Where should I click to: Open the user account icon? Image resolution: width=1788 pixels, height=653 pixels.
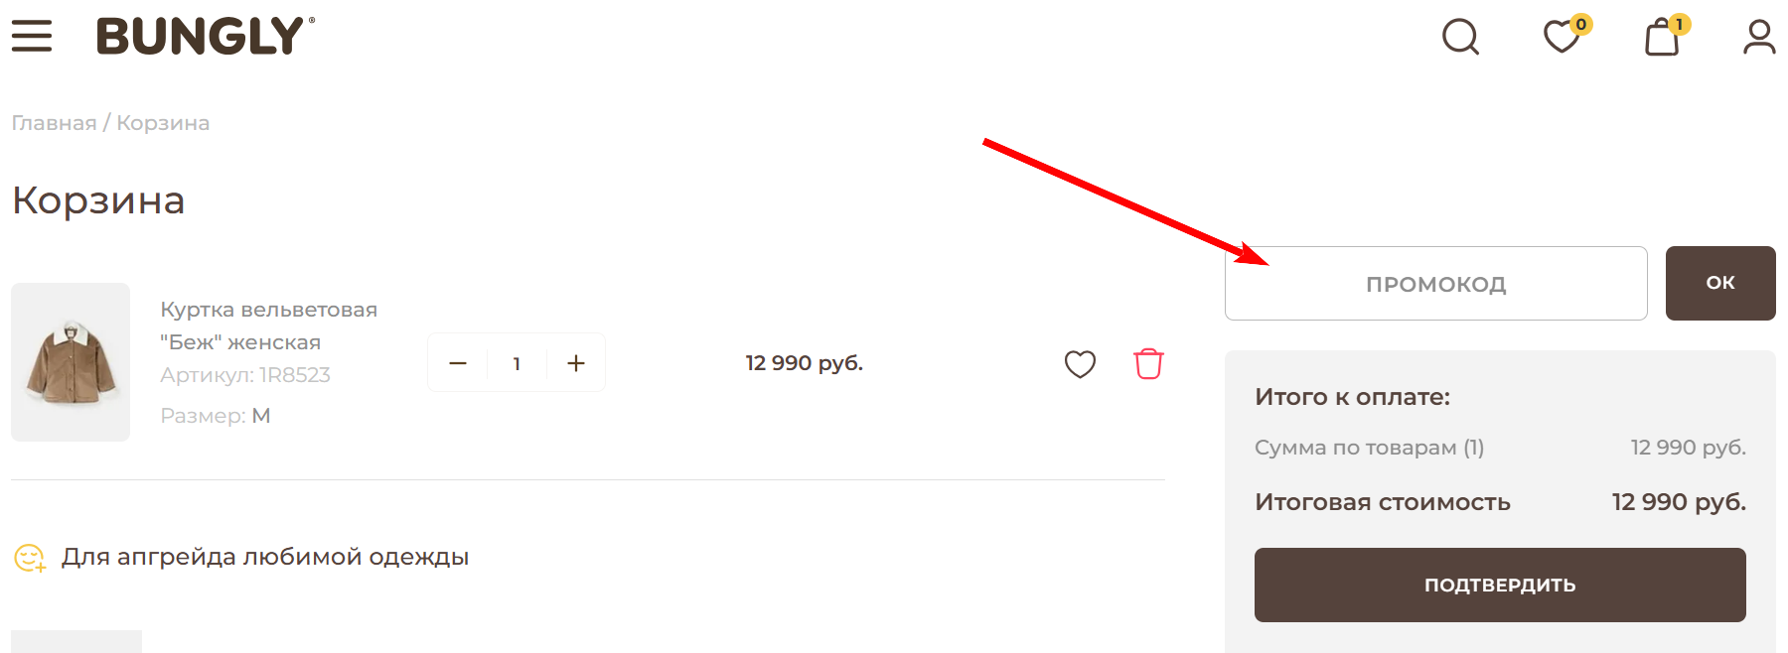(1759, 38)
